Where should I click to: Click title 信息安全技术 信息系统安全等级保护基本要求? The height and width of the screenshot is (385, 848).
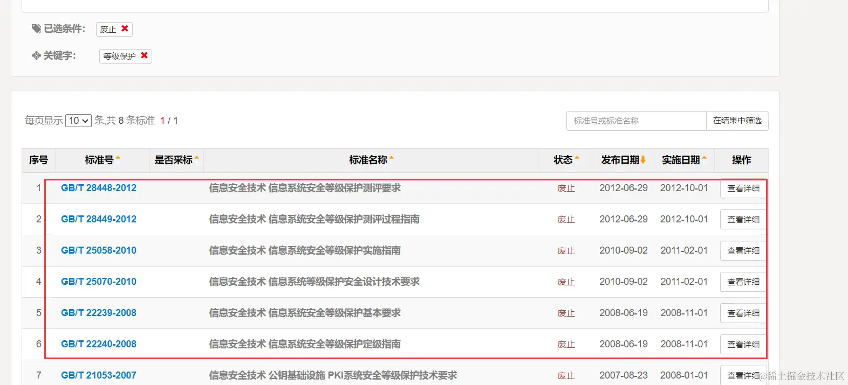click(305, 313)
